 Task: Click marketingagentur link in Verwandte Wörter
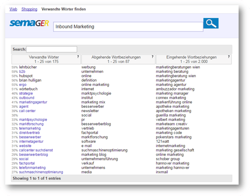(x=33, y=102)
